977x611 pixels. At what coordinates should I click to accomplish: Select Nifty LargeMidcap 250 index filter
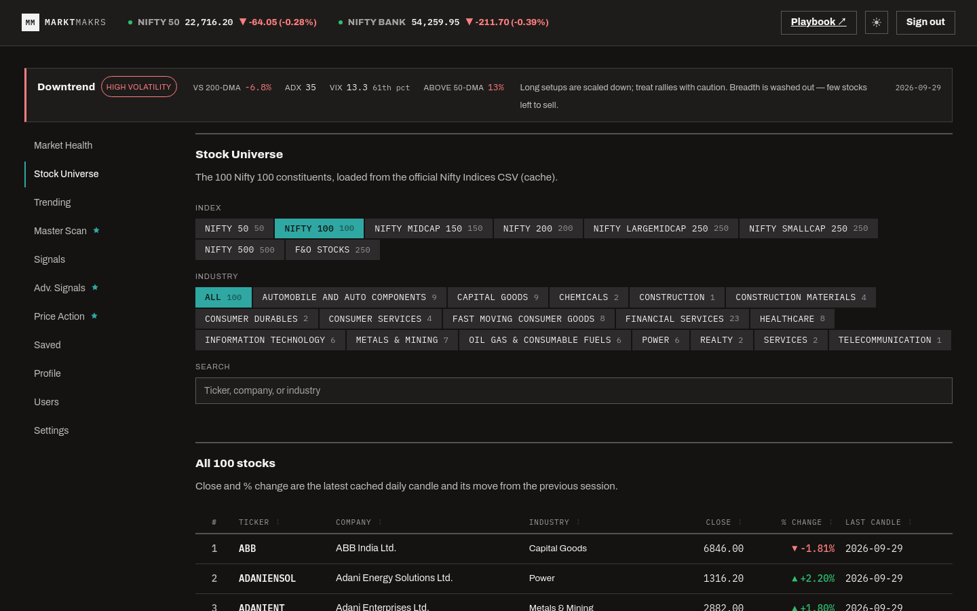[661, 229]
